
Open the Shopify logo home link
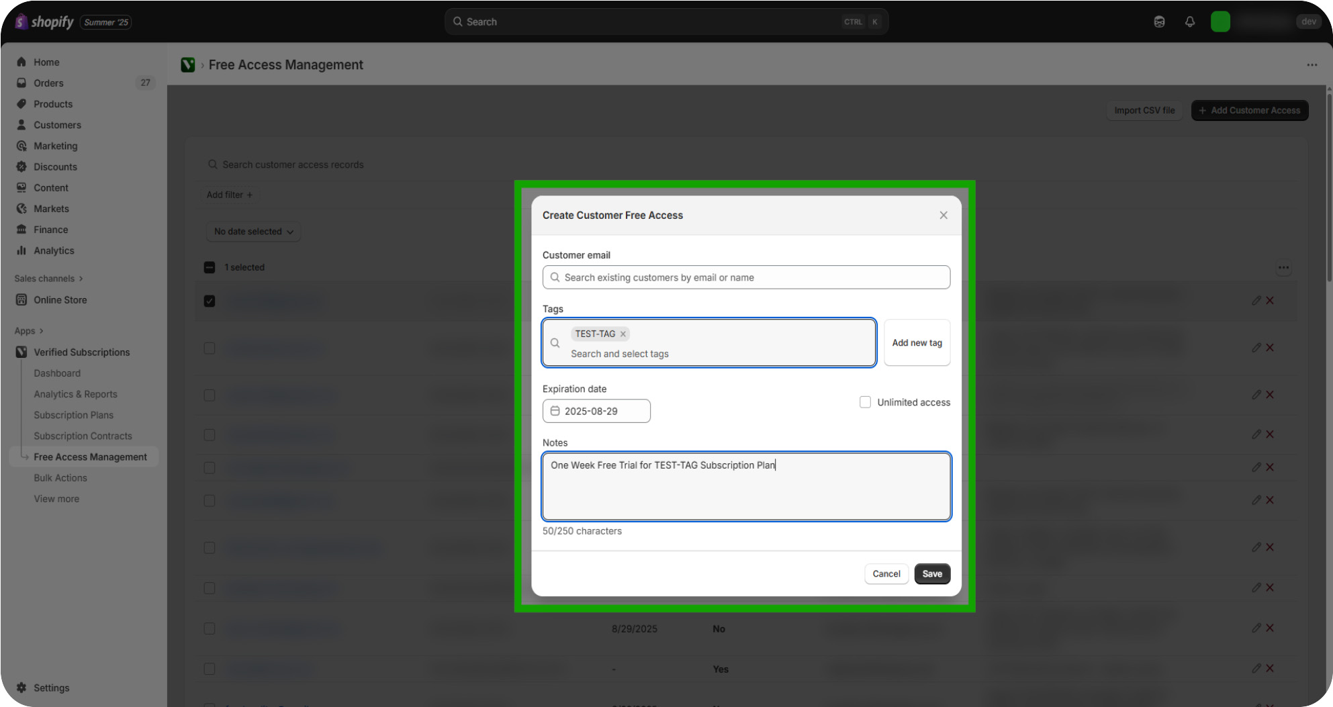(x=44, y=21)
